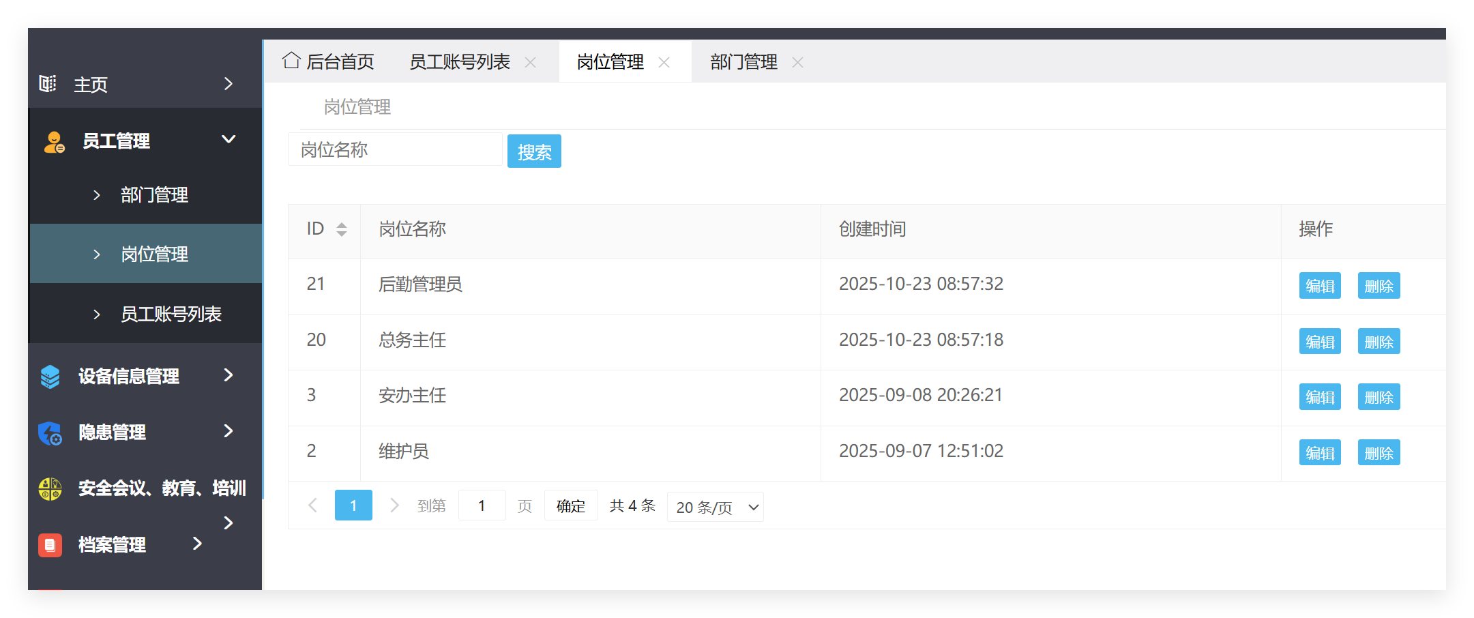Collapse the 员工管理 submenu chevron
Image resolution: width=1474 pixels, height=618 pixels.
pyautogui.click(x=229, y=138)
